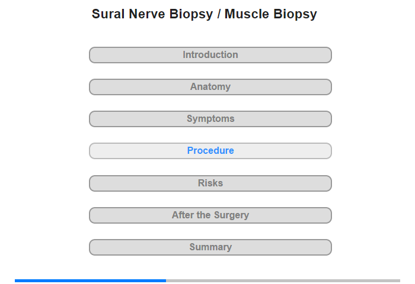Select Summary at the bottom of list
415x284 pixels.
tap(210, 247)
